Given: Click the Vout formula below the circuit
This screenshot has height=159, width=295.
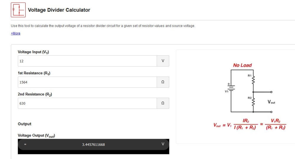Looking at the screenshot, I should pos(249,125).
